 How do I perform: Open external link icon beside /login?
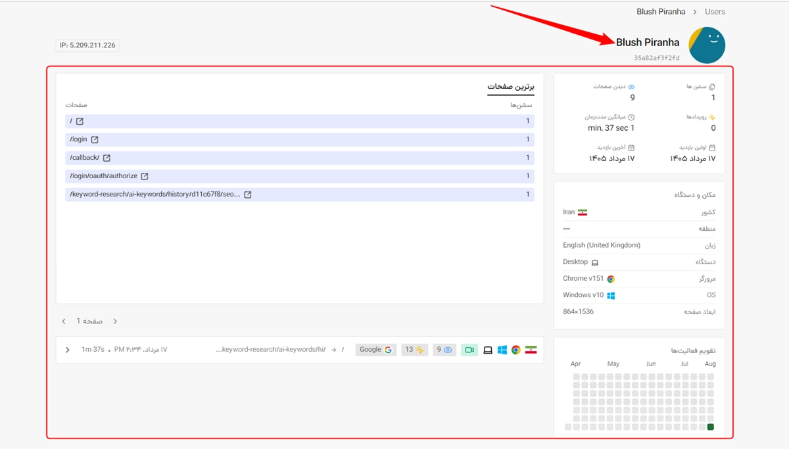95,140
